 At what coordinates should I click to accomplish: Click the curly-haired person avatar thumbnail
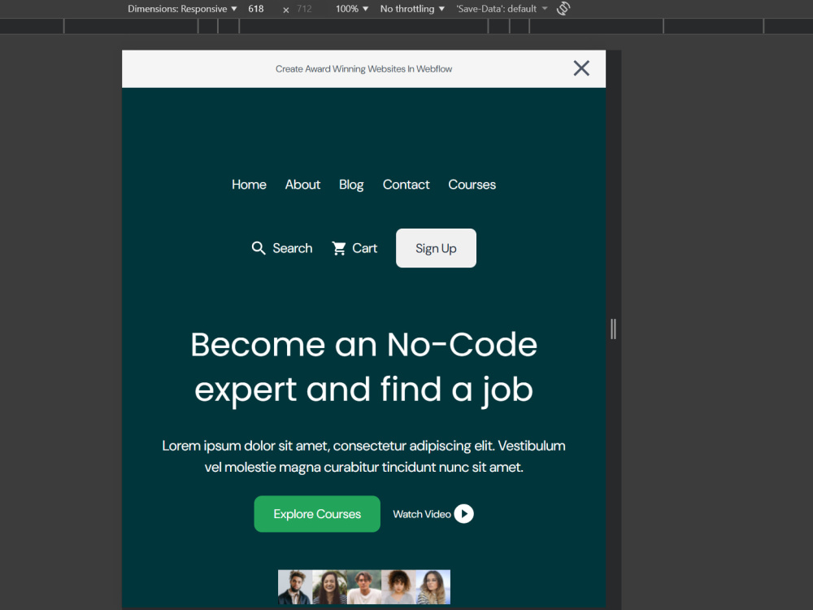[398, 587]
